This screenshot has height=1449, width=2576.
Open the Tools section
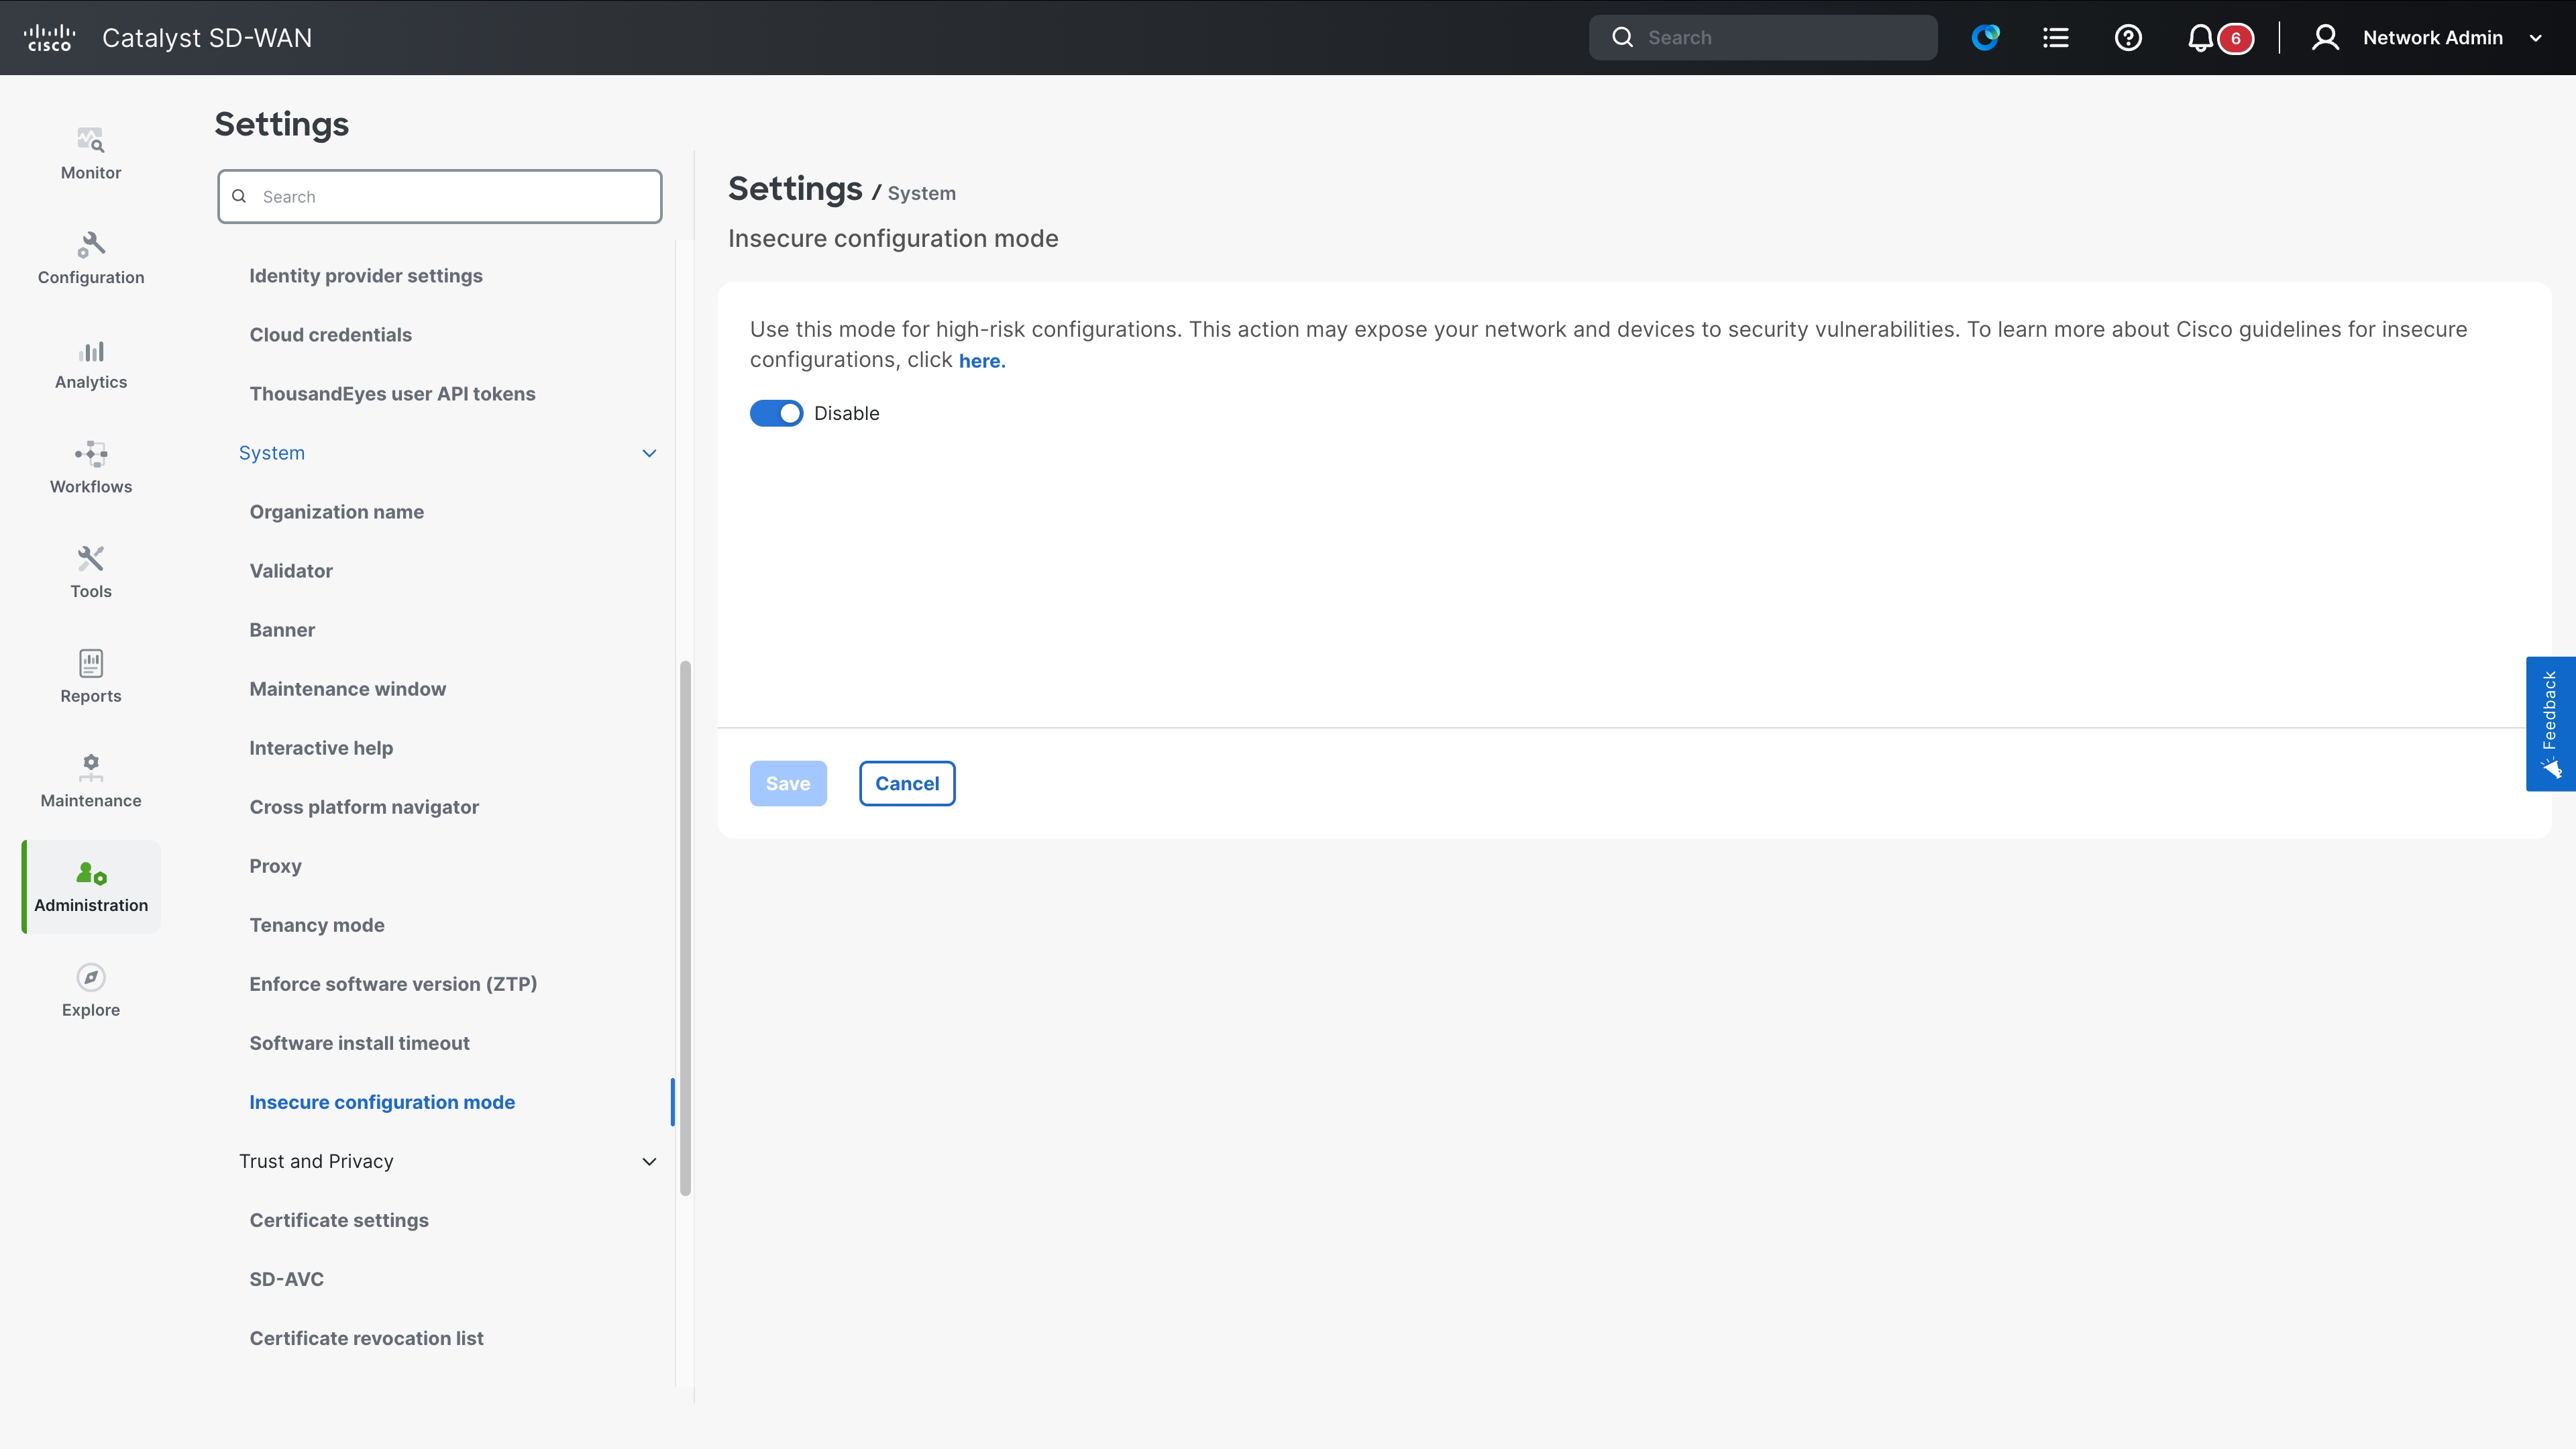click(x=90, y=571)
